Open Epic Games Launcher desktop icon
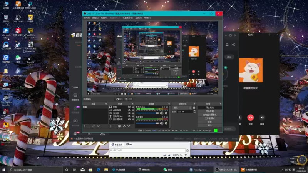Screen dimensions: 308x173 click(6, 101)
